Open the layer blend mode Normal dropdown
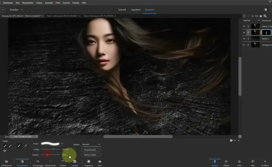Screen dimensions: 272x167 click(251, 20)
